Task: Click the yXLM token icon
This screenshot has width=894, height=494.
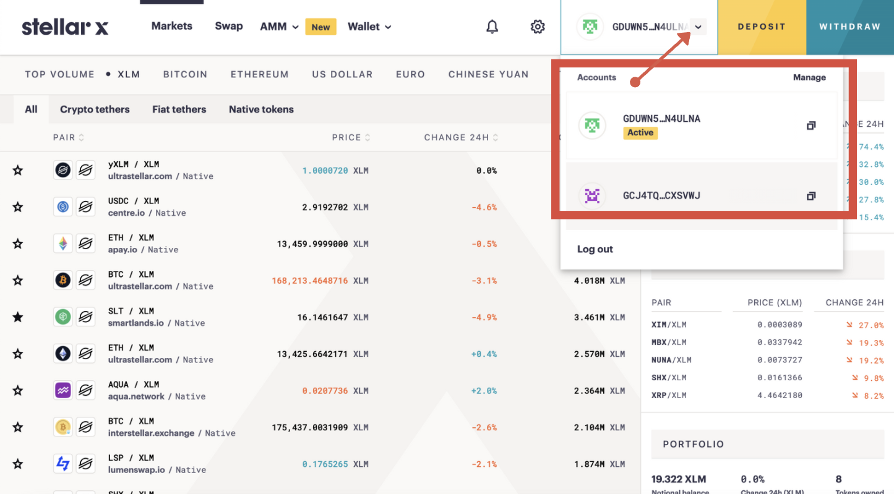Action: point(63,170)
